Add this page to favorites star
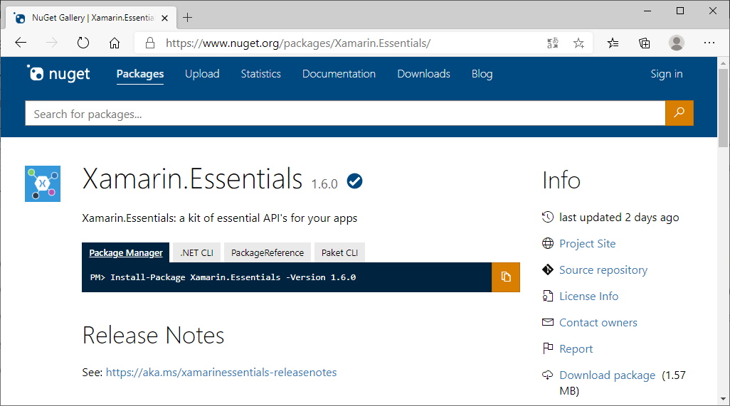 pyautogui.click(x=578, y=43)
